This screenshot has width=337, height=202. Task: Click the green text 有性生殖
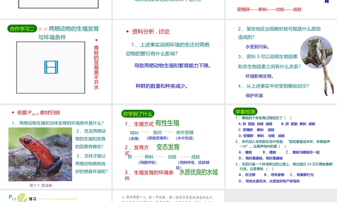click(167, 123)
